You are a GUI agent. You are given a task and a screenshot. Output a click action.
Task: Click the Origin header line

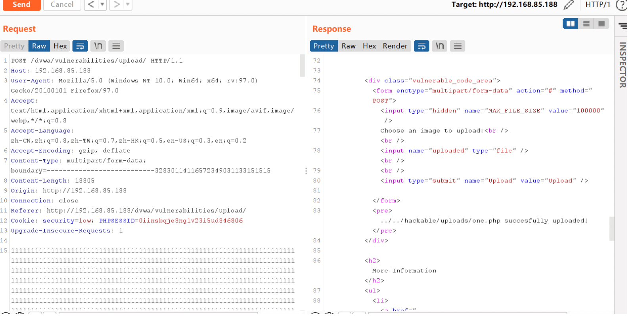tap(69, 190)
